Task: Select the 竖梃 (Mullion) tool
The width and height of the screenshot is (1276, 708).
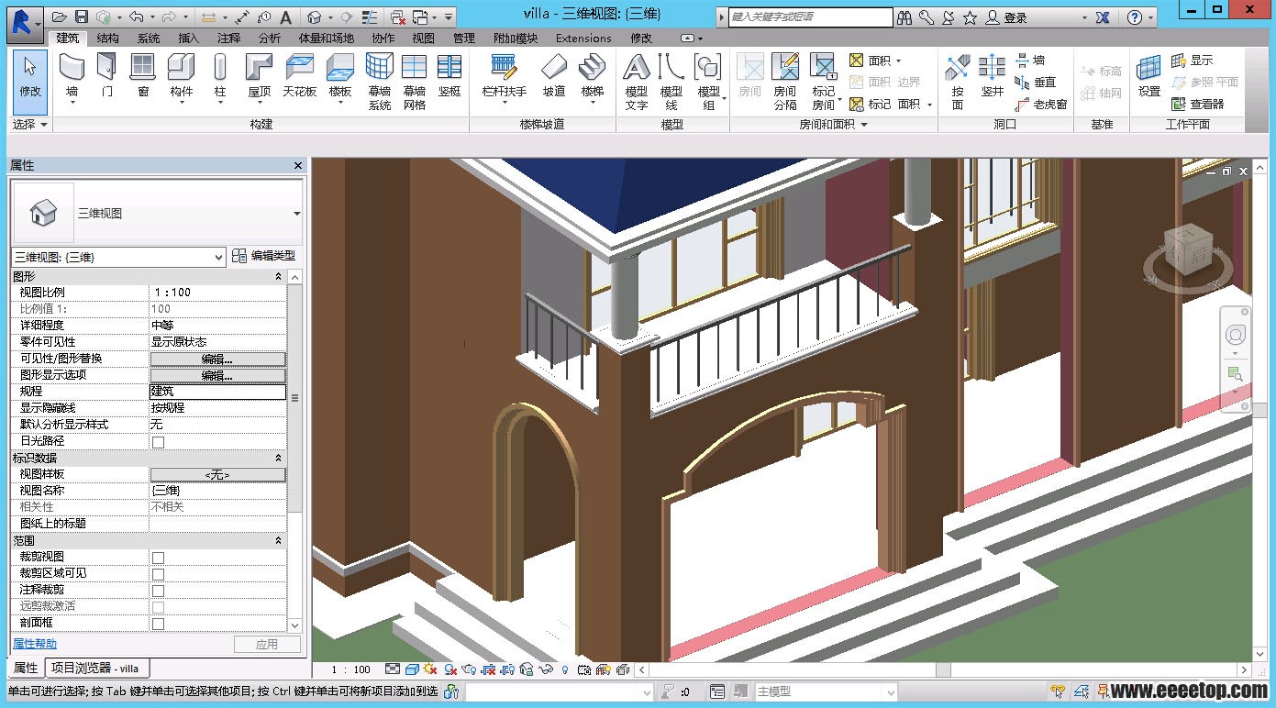Action: tap(449, 77)
